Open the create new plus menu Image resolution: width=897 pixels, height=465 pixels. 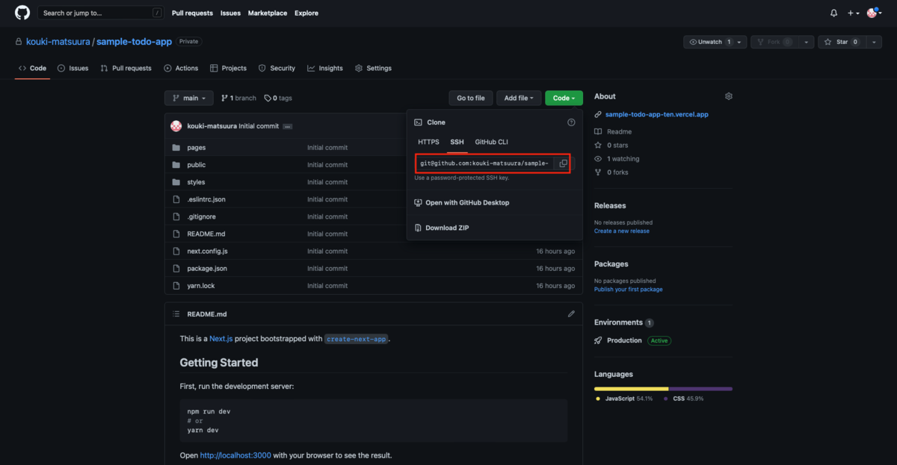tap(854, 13)
